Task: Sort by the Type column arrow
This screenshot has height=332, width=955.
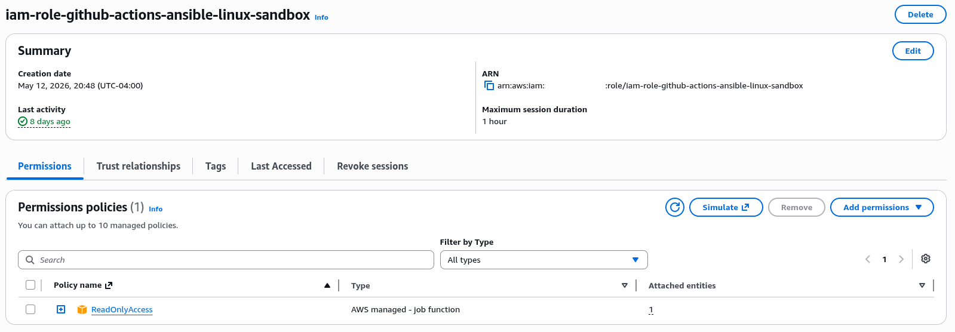Action: (x=625, y=285)
